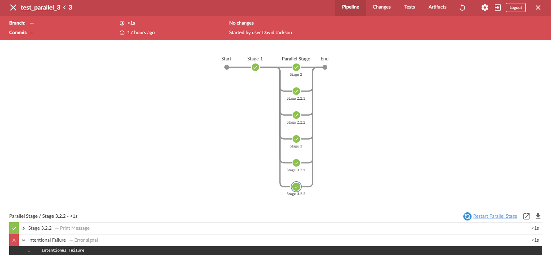551x256 pixels.
Task: Click the Restart Parallel Stage link
Action: (495, 216)
